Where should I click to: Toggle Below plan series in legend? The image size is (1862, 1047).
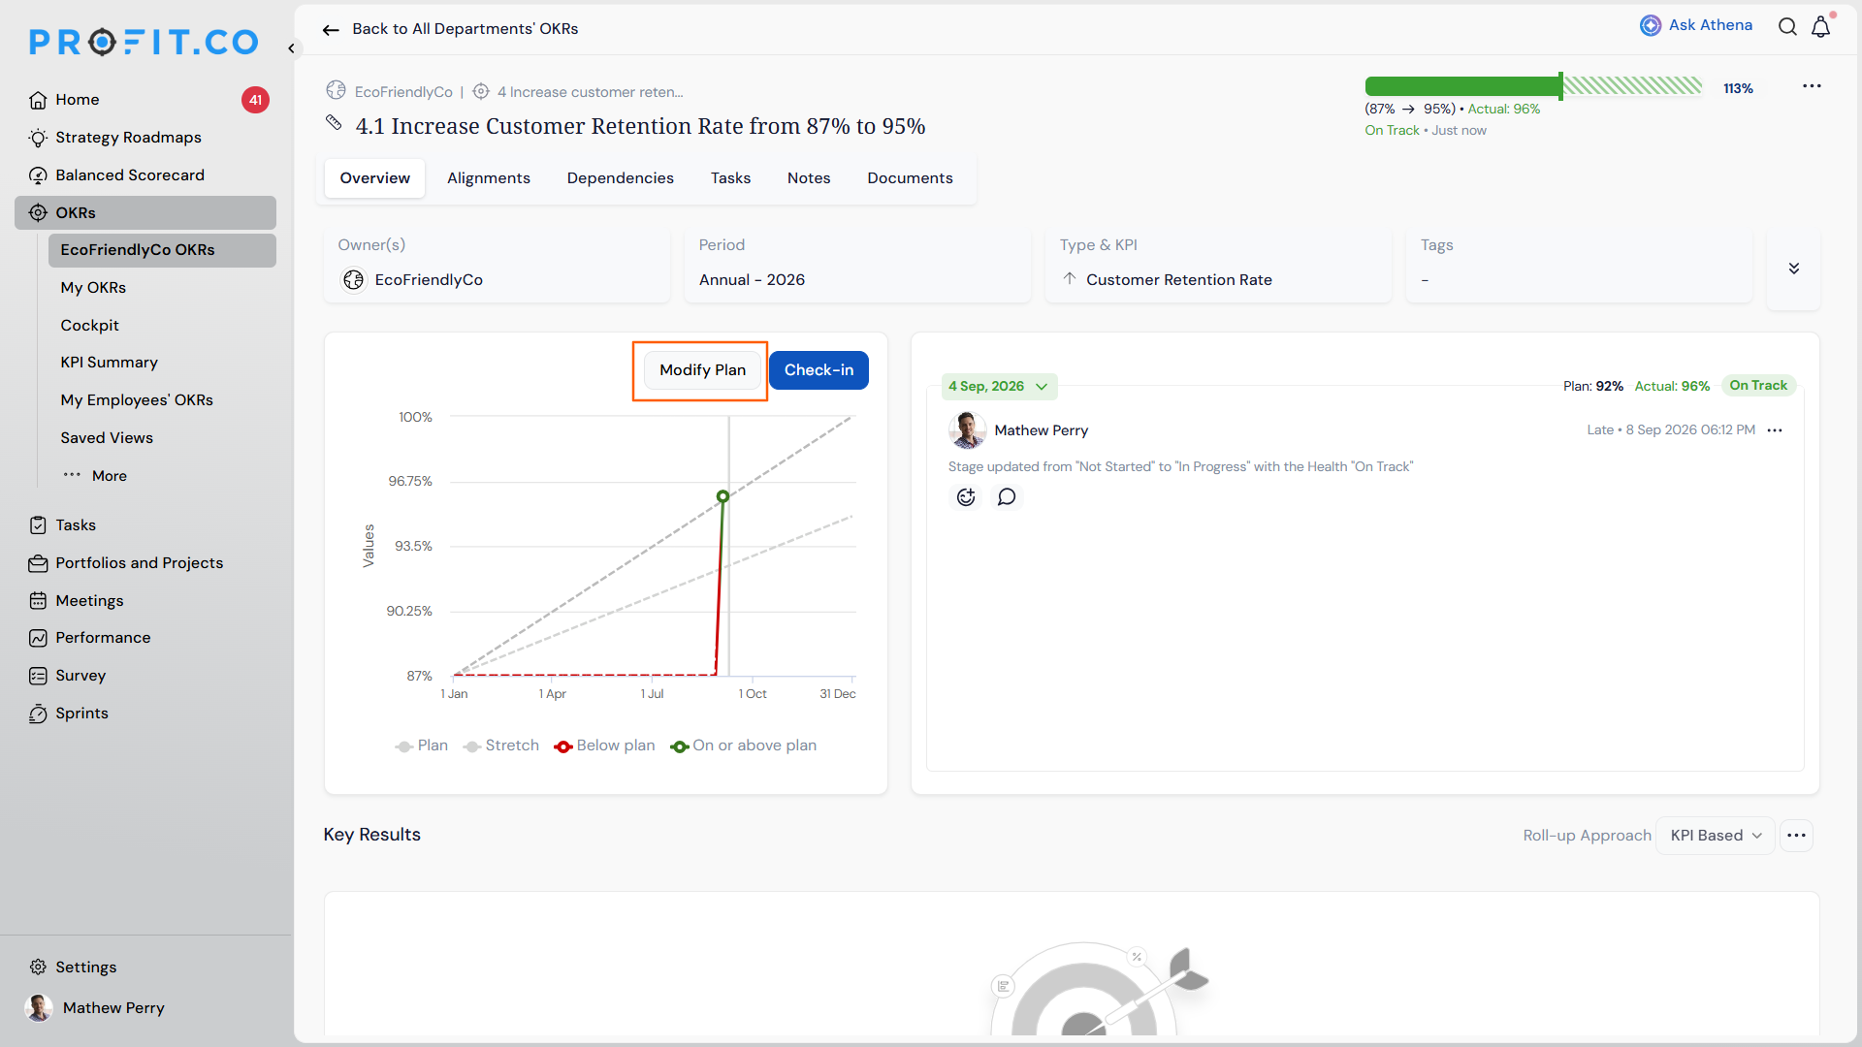[x=604, y=746]
